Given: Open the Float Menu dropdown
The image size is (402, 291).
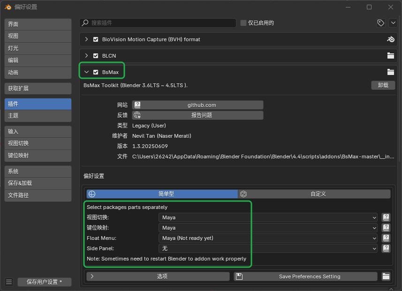Looking at the screenshot, I should click(x=268, y=238).
